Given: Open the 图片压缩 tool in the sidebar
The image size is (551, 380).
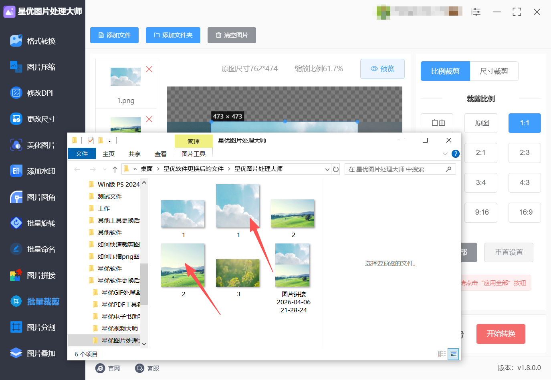Looking at the screenshot, I should pos(33,67).
